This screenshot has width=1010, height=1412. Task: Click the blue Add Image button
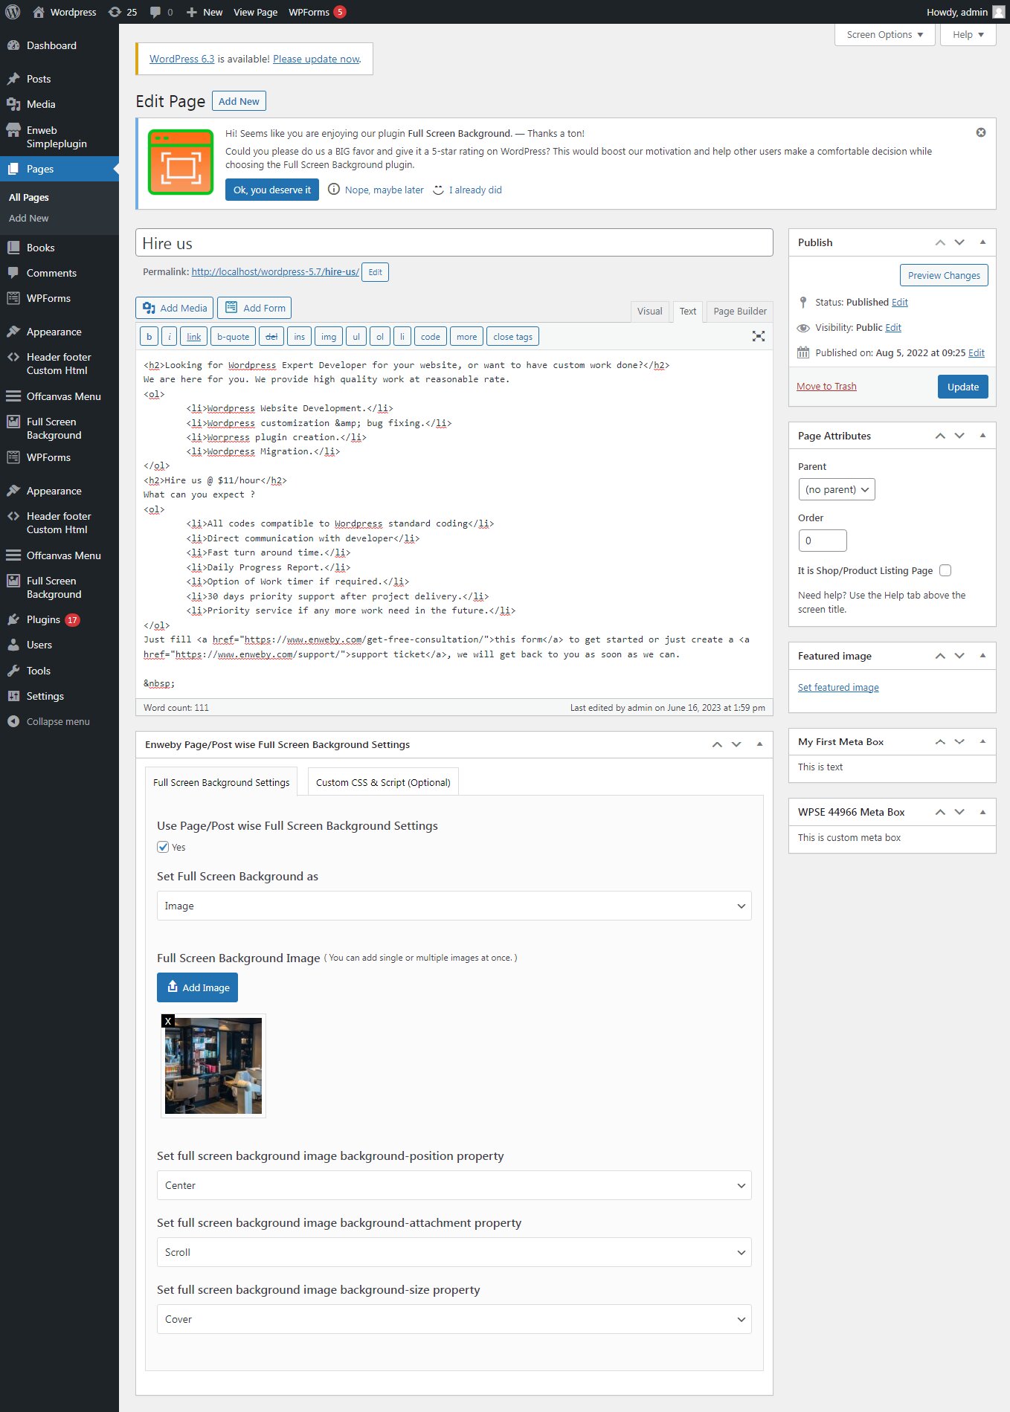pos(197,987)
